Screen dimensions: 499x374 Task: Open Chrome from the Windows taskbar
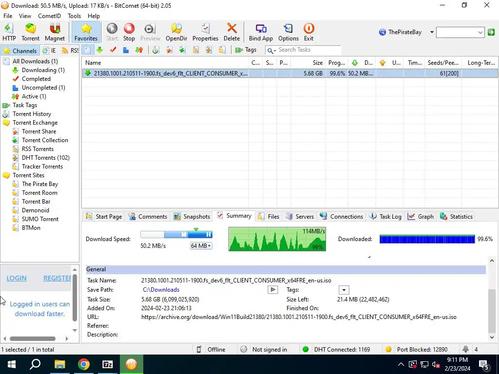84,364
